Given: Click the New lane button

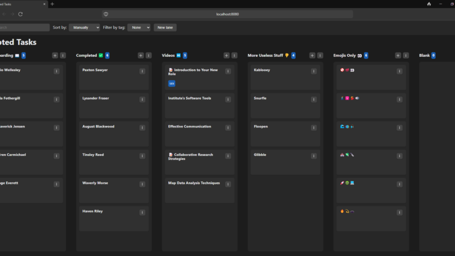Looking at the screenshot, I should tap(166, 27).
